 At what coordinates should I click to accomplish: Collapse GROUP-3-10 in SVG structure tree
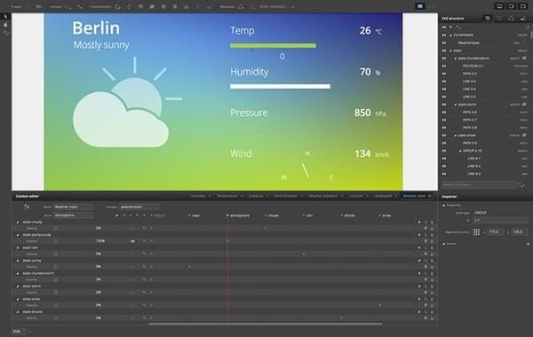coord(460,151)
